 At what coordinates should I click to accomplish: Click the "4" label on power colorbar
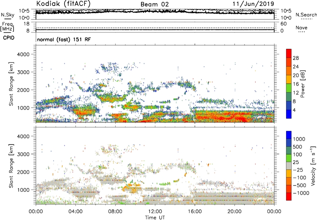pos(294,110)
